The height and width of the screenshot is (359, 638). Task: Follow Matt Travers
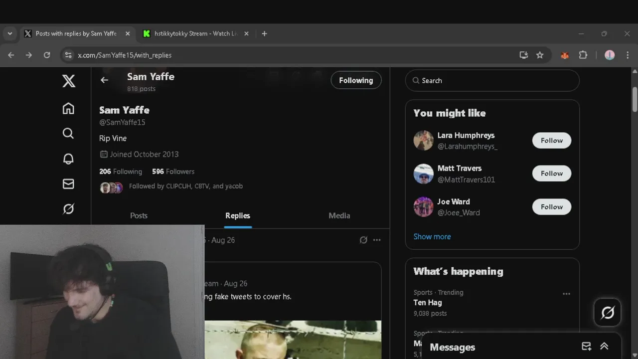click(x=552, y=174)
